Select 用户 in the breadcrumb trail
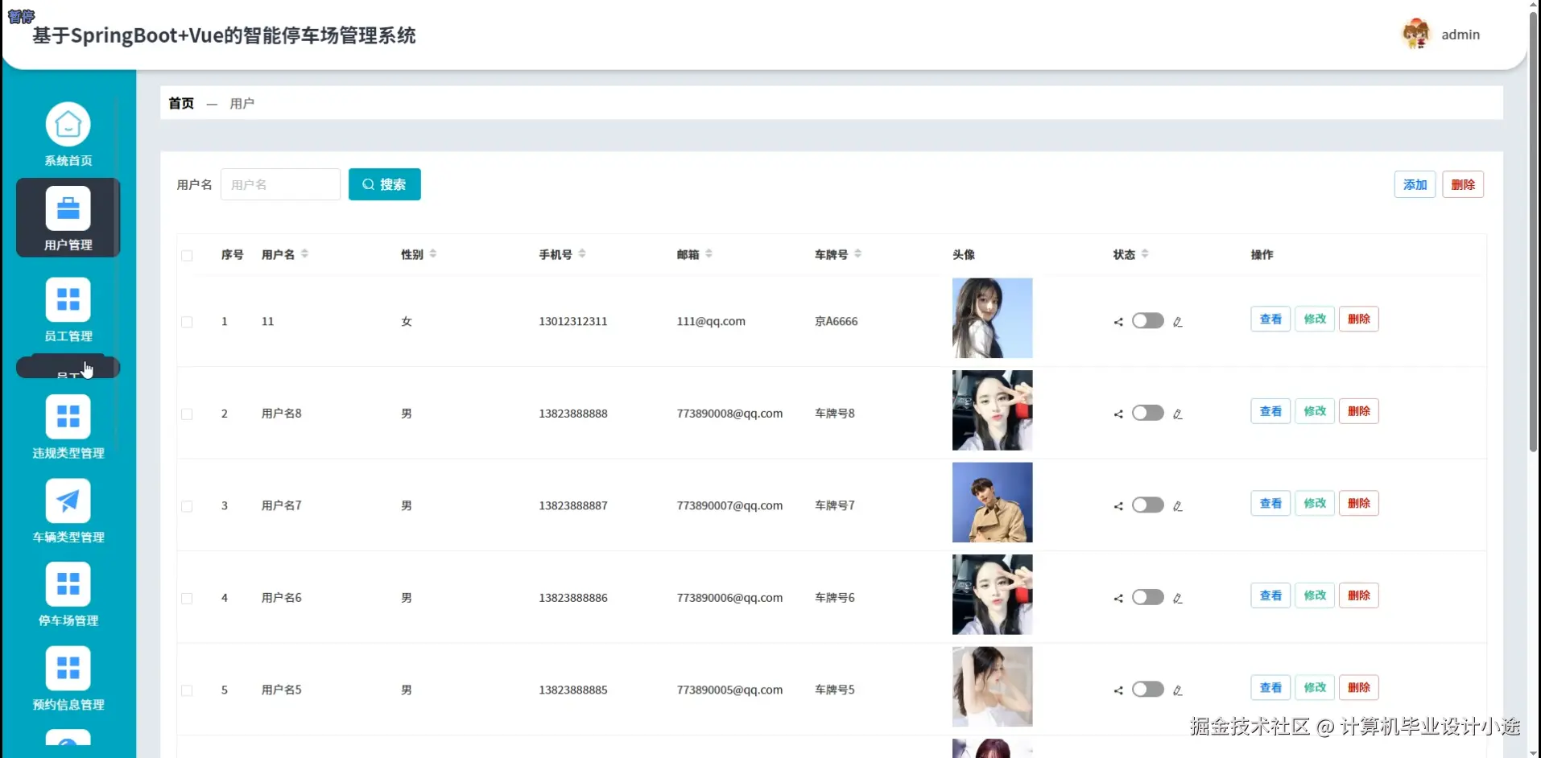Image resolution: width=1541 pixels, height=758 pixels. 242,103
